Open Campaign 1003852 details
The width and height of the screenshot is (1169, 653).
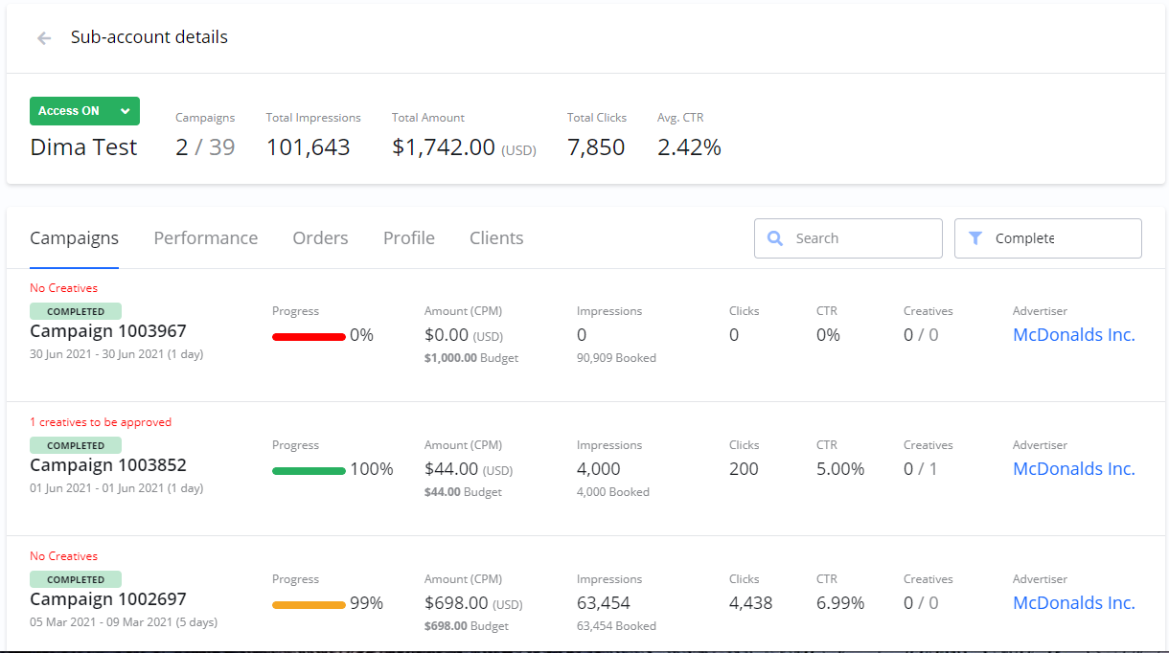108,465
